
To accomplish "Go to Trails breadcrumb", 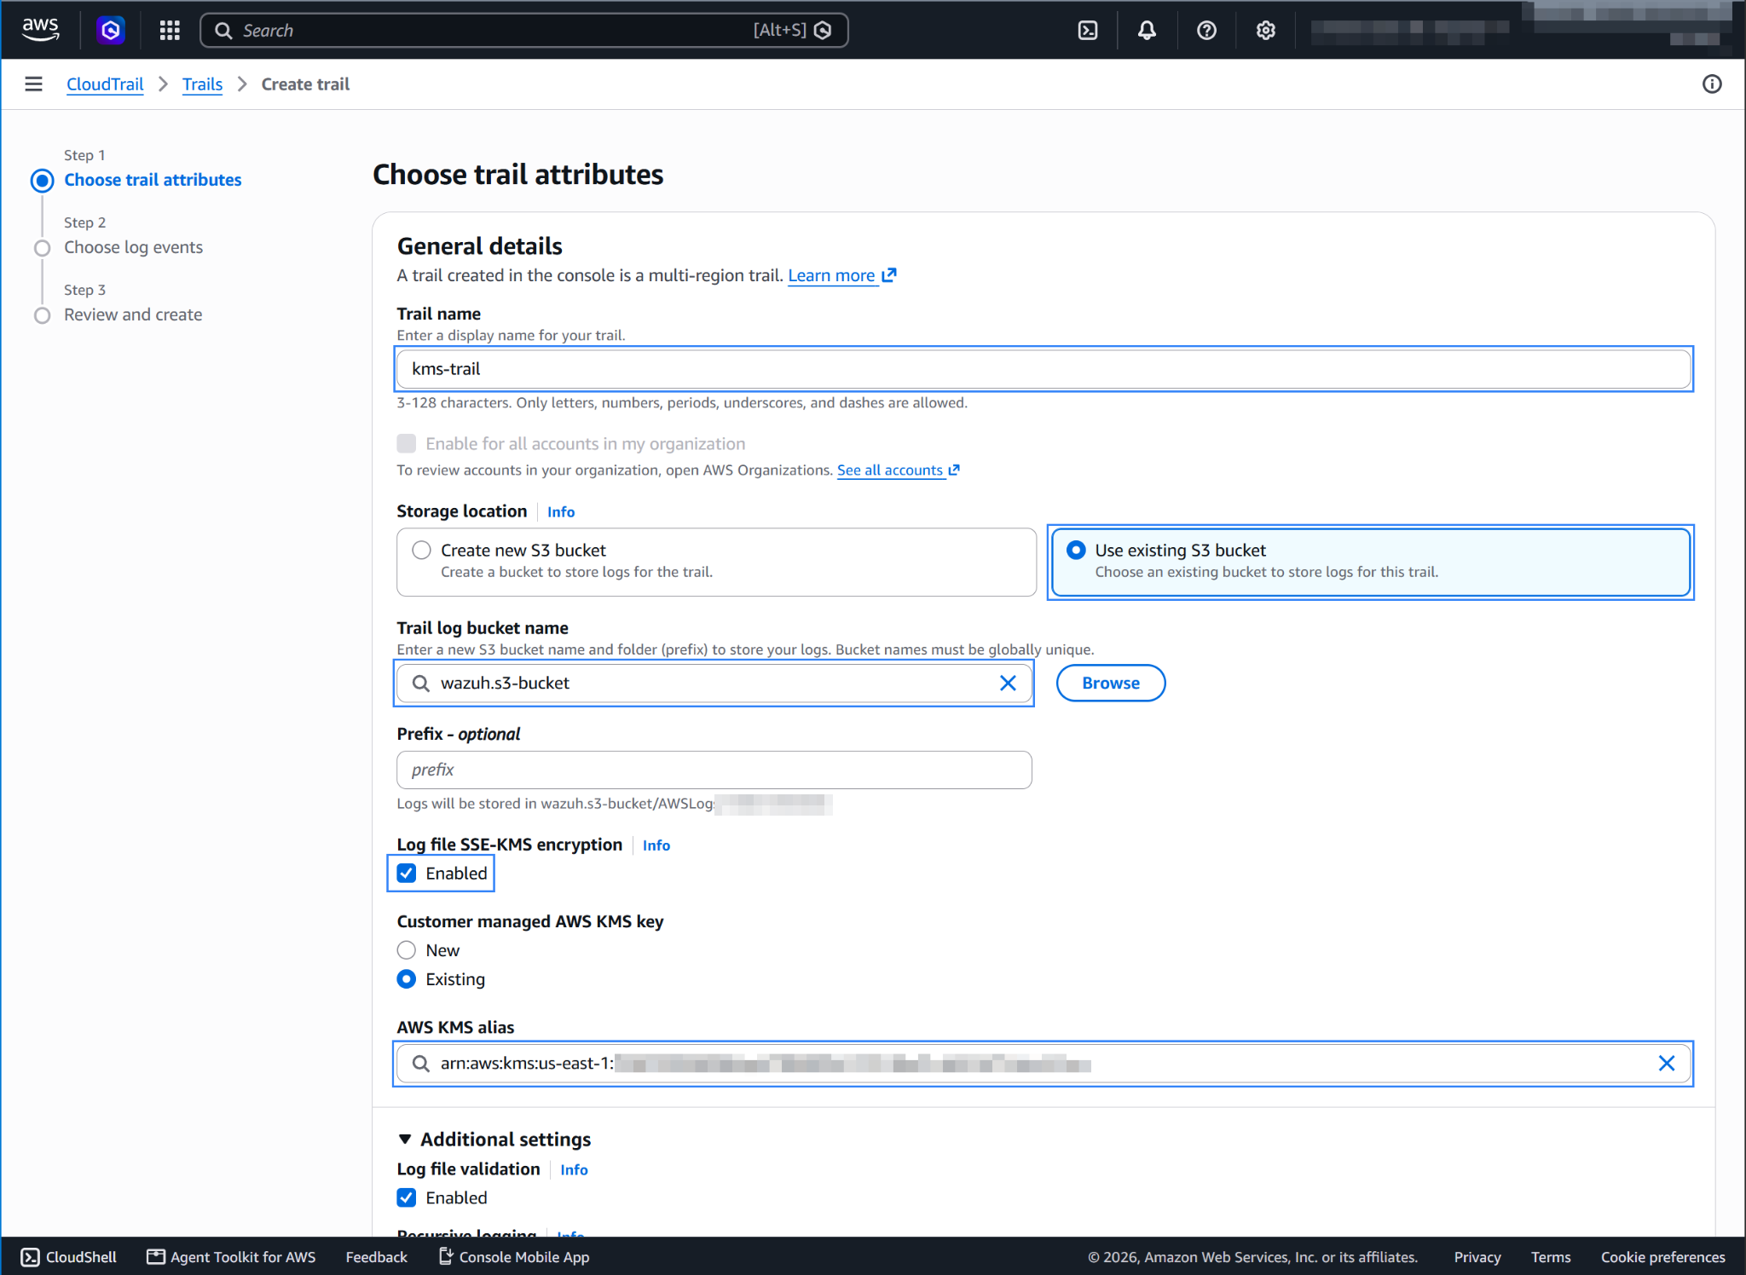I will (x=202, y=84).
